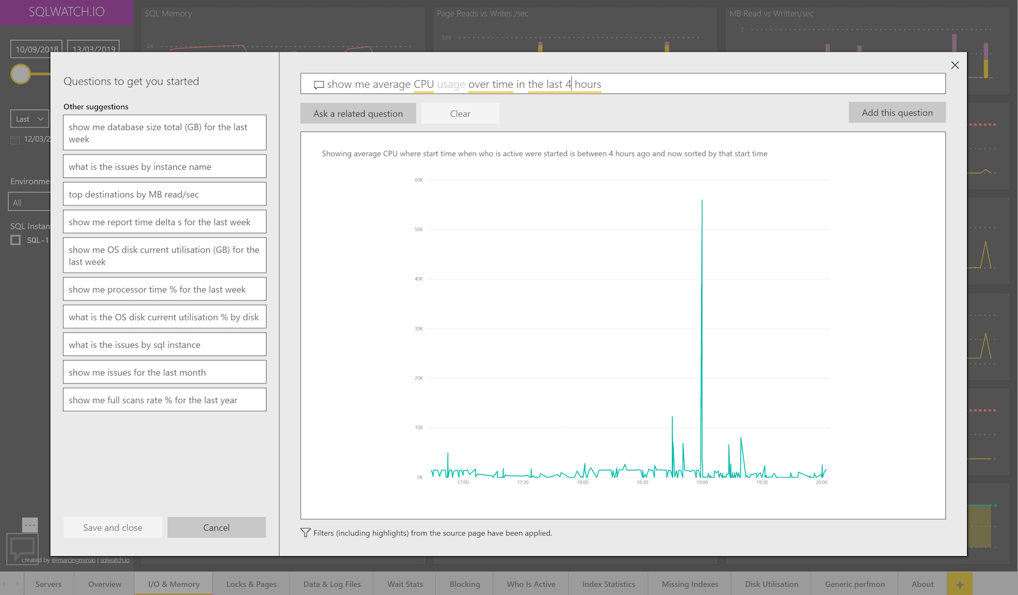Click the 'Showing average CPU where start time' restatement text
Image resolution: width=1018 pixels, height=595 pixels.
pyautogui.click(x=545, y=153)
